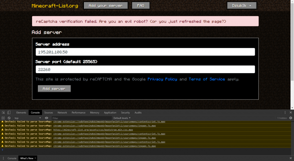The height and width of the screenshot is (161, 294).
Task: Open the bootstrap.min.css.map source link
Action: (x=93, y=130)
